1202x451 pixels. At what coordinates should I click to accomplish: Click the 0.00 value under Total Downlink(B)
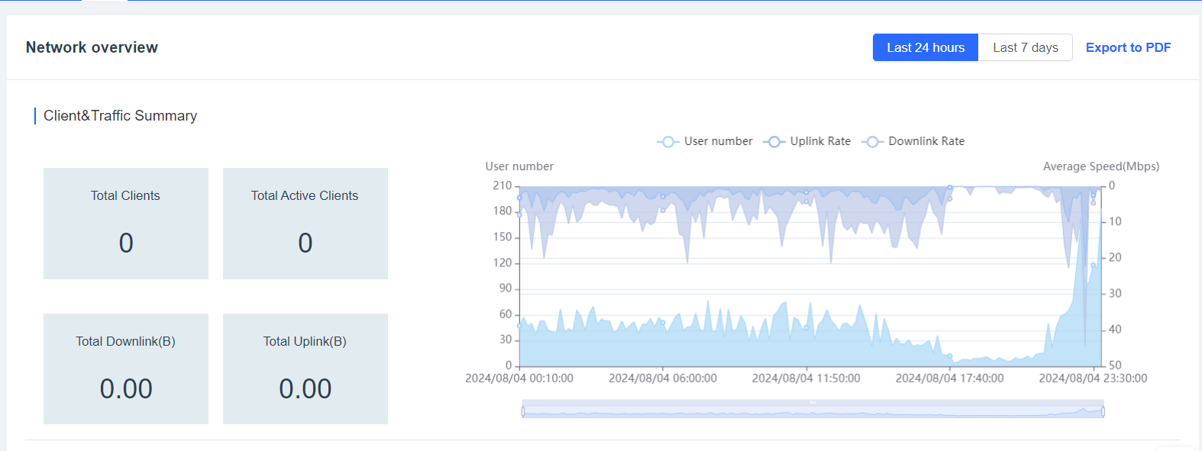click(126, 389)
